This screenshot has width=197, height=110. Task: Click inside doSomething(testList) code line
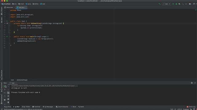click(27, 41)
